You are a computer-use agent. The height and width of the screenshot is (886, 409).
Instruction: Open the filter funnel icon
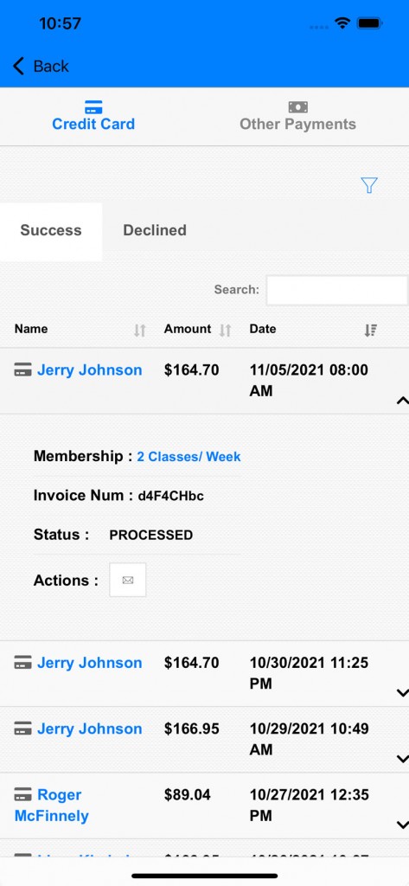pyautogui.click(x=369, y=185)
